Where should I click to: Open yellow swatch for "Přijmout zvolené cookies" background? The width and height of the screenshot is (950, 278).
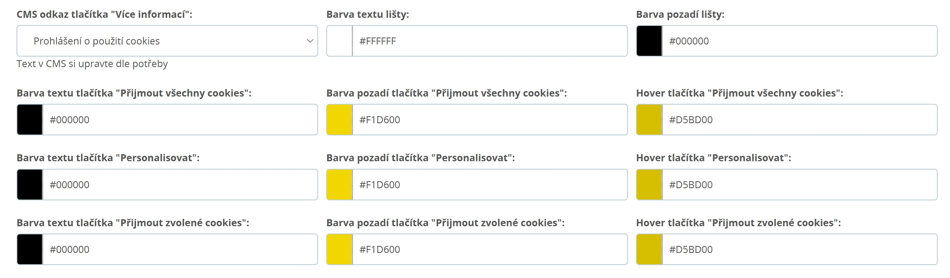(x=340, y=249)
